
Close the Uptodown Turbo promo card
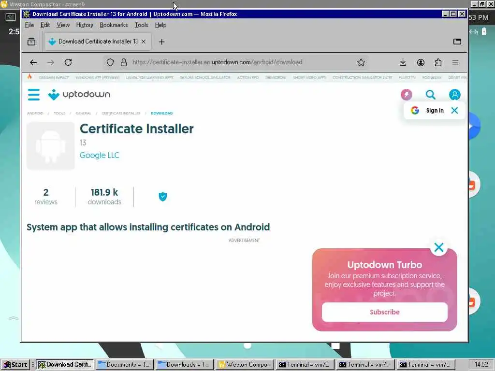pyautogui.click(x=439, y=247)
